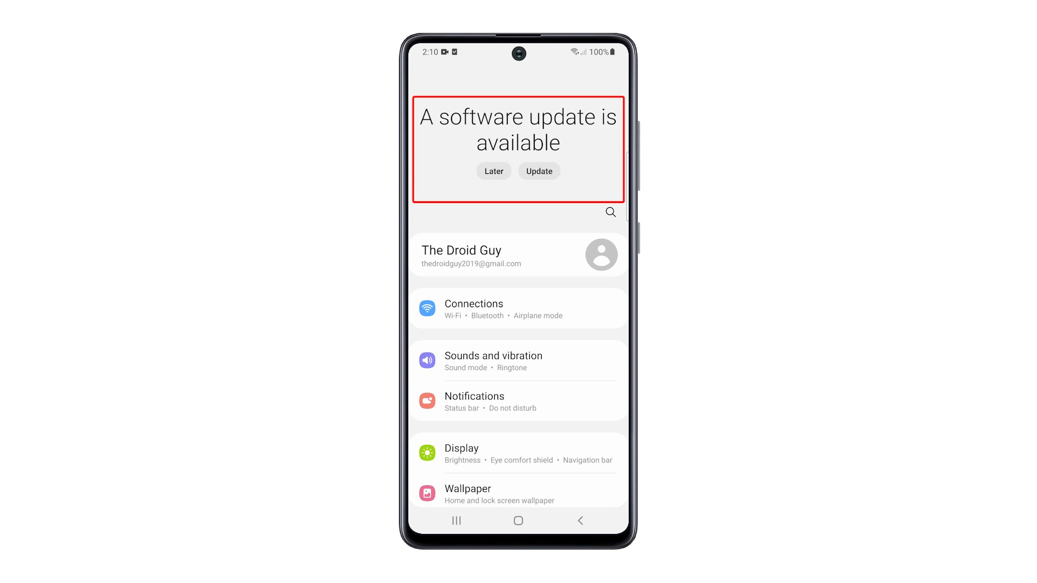This screenshot has height=583, width=1037.
Task: Tap the search magnifier icon
Action: pyautogui.click(x=610, y=212)
